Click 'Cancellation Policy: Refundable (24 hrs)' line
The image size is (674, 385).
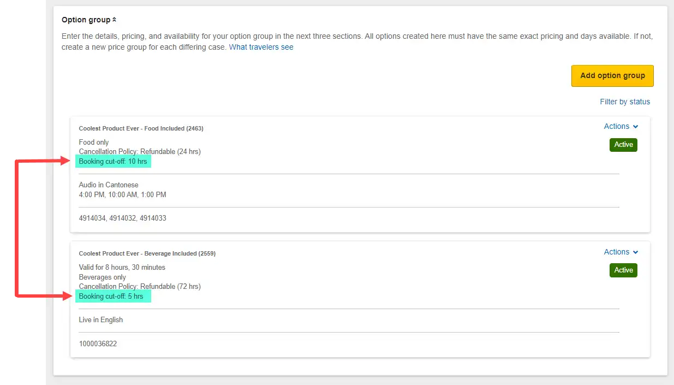tap(140, 152)
